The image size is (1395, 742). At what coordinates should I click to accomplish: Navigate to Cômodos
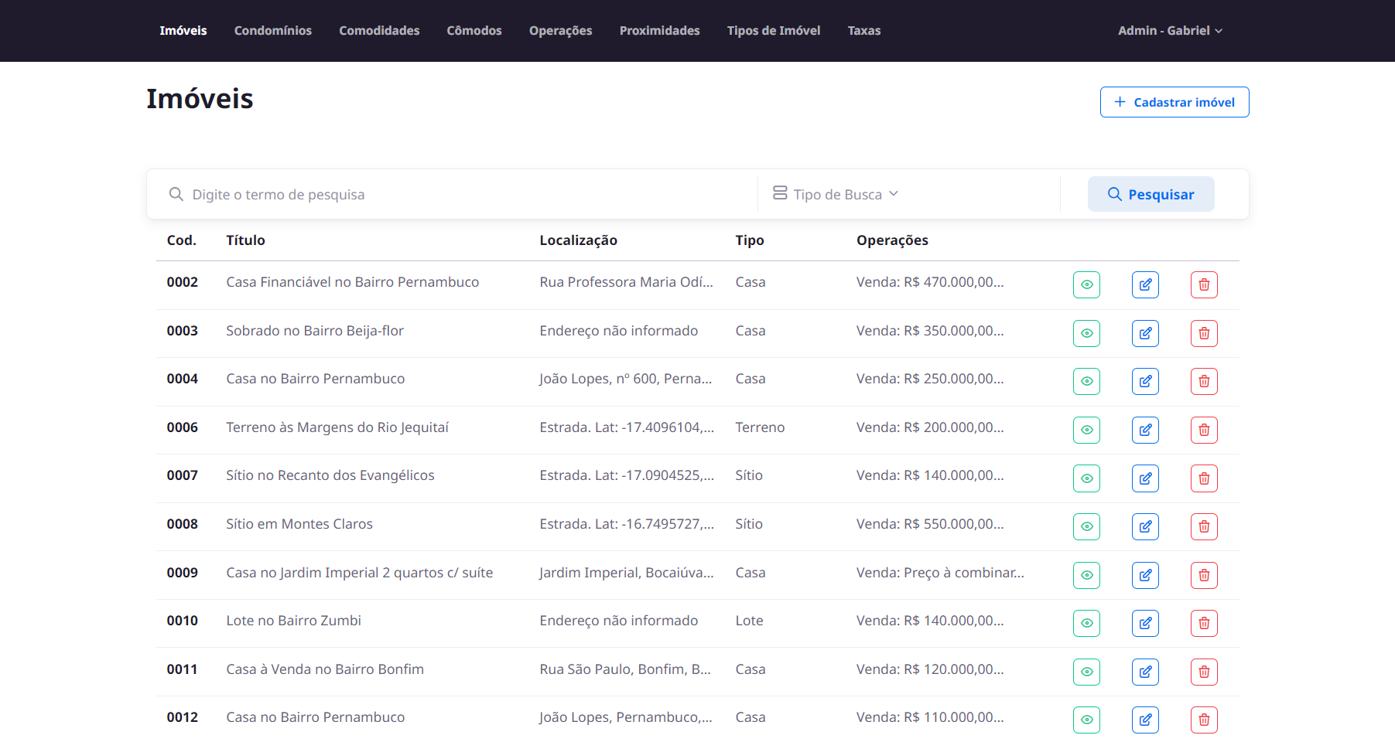tap(474, 31)
